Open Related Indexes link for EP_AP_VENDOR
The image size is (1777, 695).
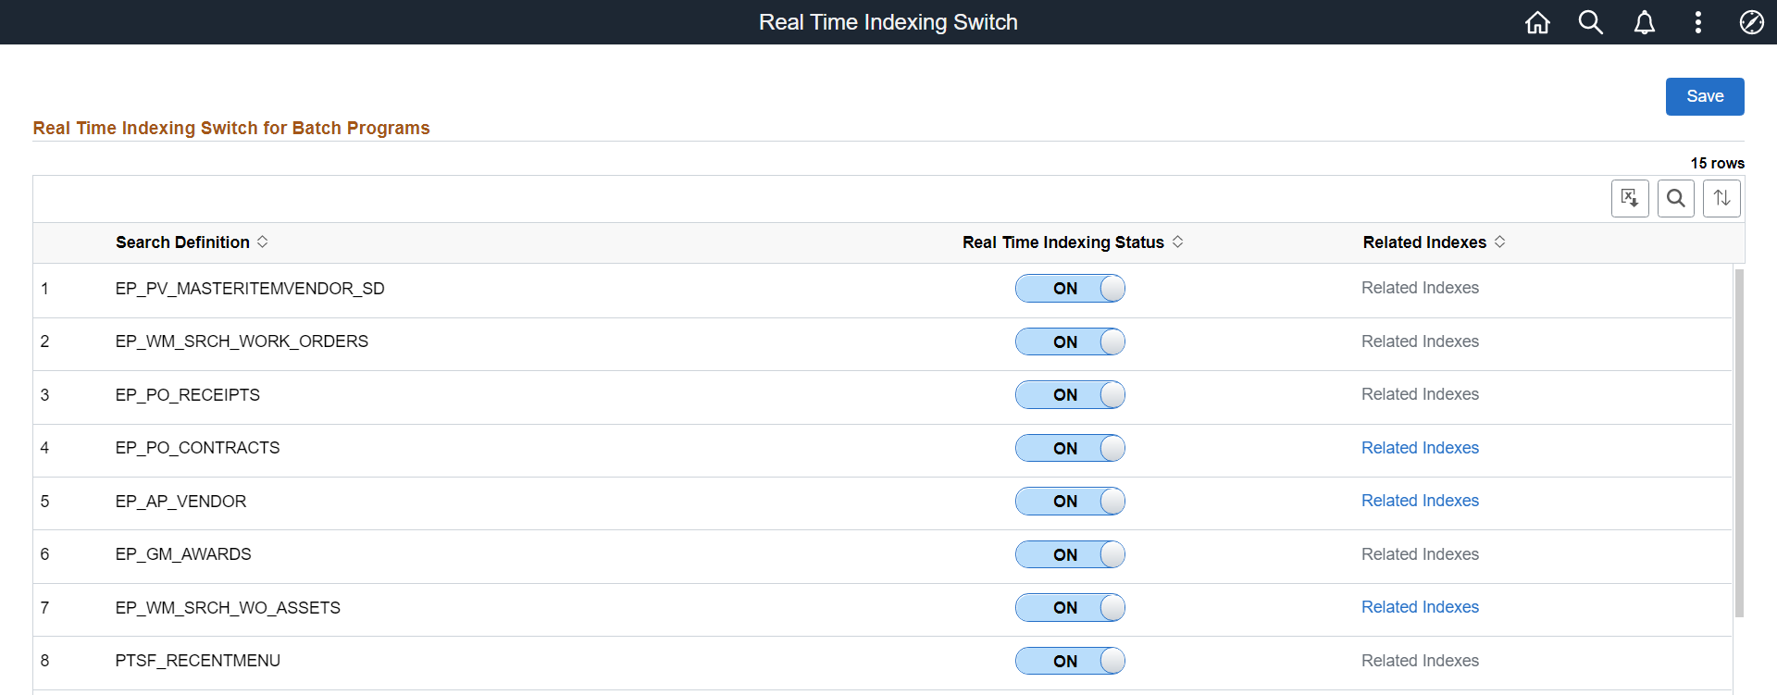click(x=1420, y=501)
